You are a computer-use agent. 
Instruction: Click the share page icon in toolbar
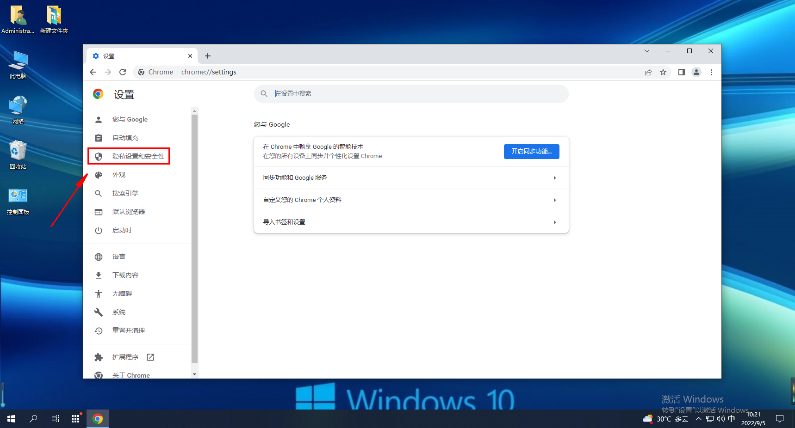click(648, 72)
